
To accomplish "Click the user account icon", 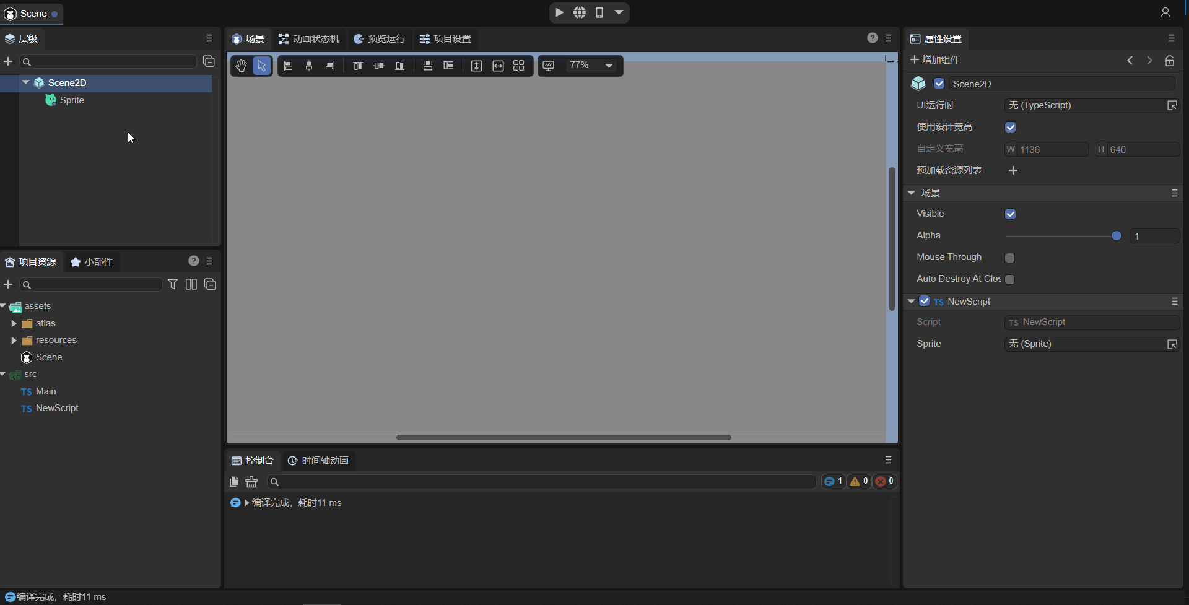I will tap(1165, 12).
